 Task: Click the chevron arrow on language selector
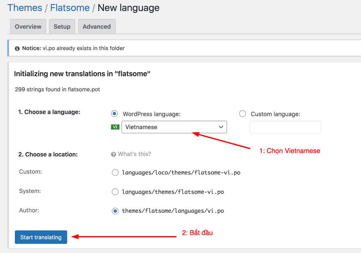(x=221, y=127)
